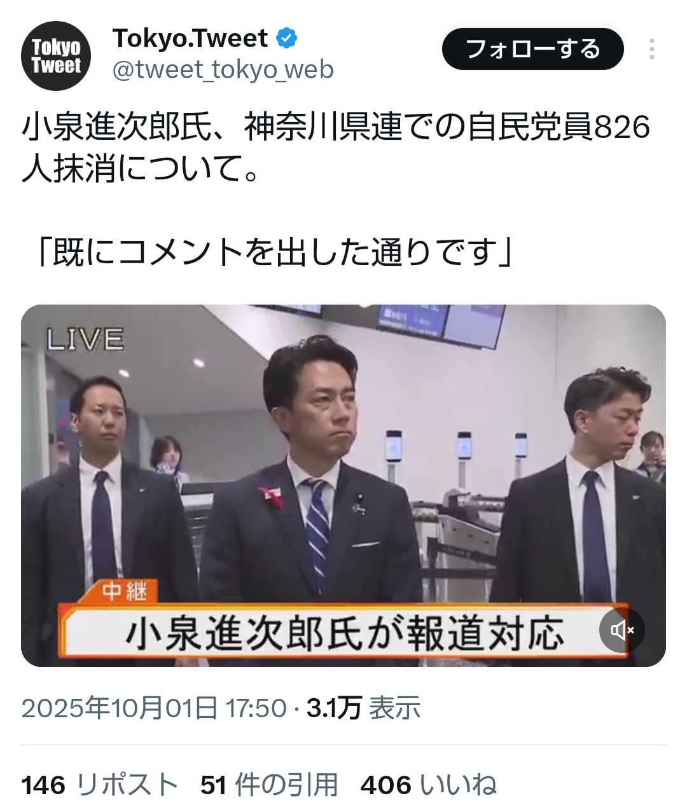Screen dimensions: 687x812
Task: Click the tweet text about 自民党員826人抹消
Action: [x=336, y=148]
